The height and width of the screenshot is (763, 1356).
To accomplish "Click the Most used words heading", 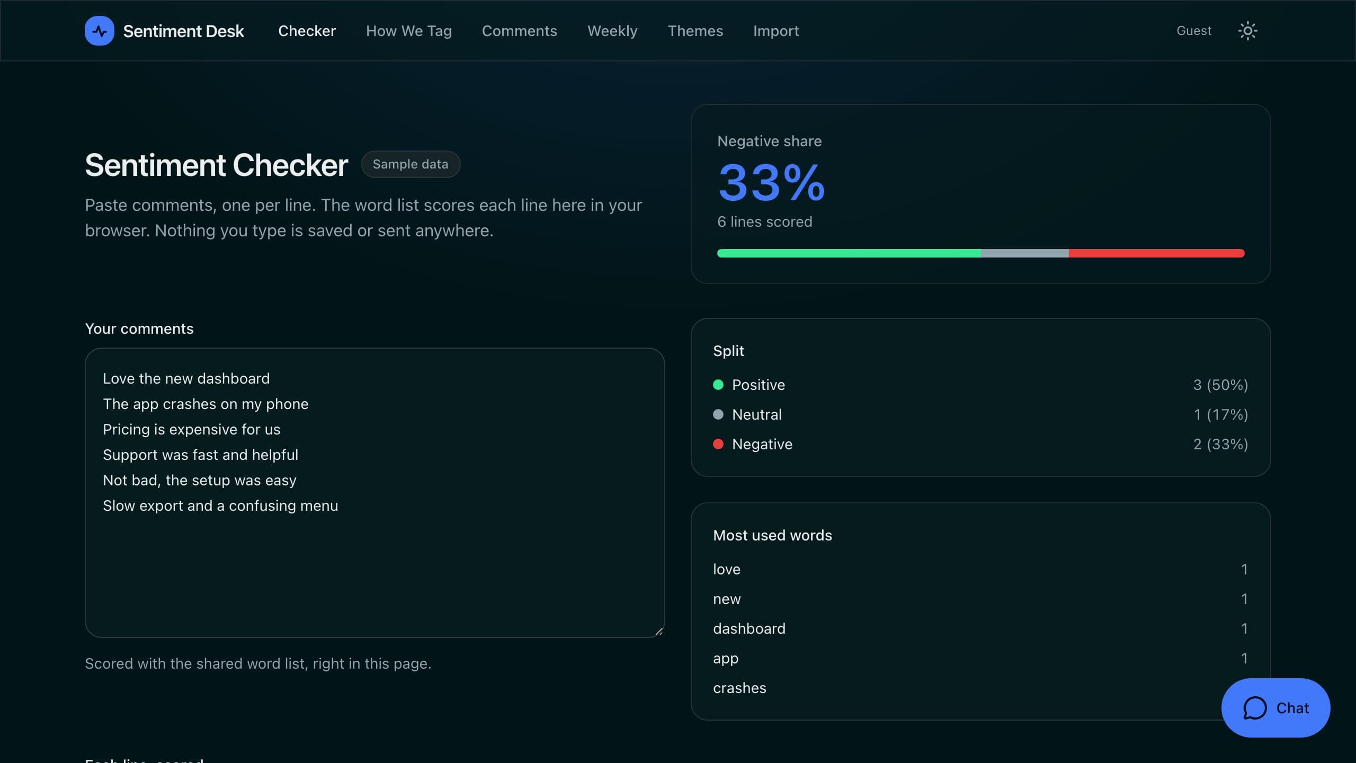I will (772, 535).
